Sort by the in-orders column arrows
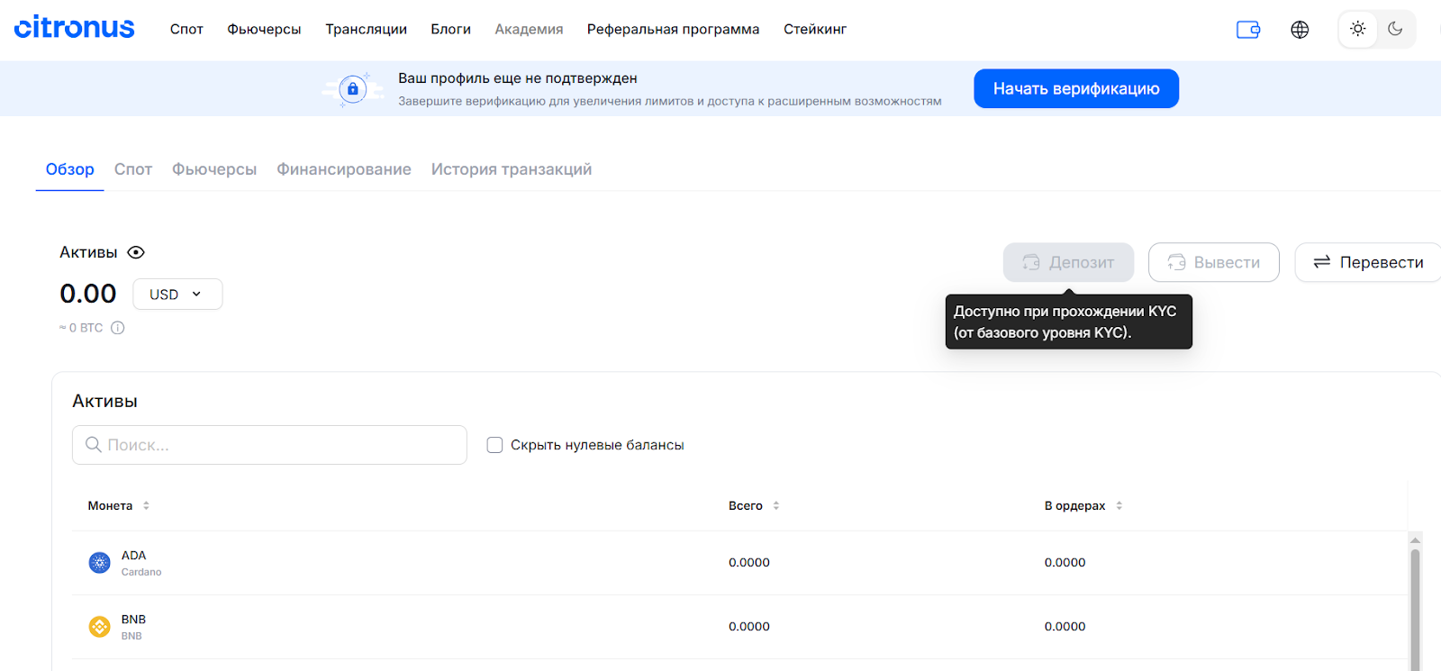Viewport: 1441px width, 671px height. pos(1119,506)
